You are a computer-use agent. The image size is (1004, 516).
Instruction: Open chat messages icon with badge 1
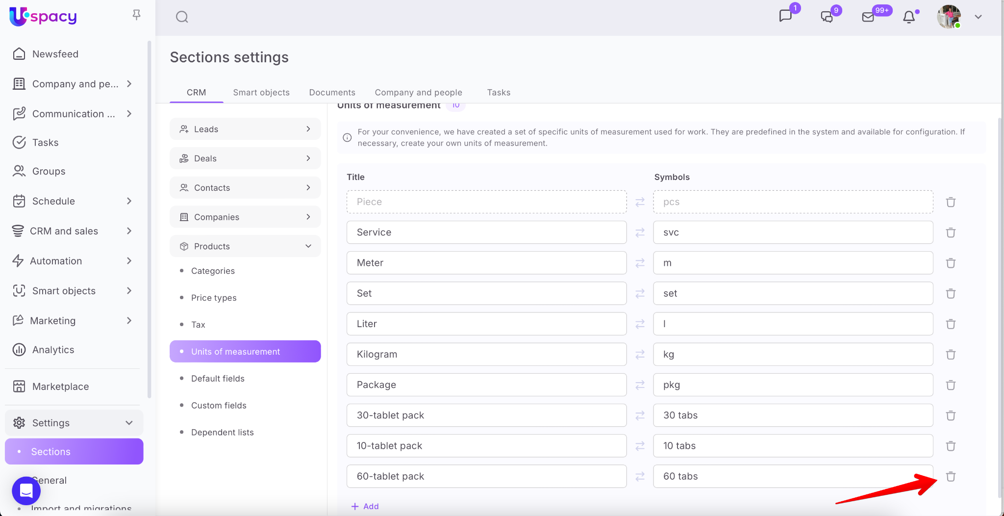[785, 16]
